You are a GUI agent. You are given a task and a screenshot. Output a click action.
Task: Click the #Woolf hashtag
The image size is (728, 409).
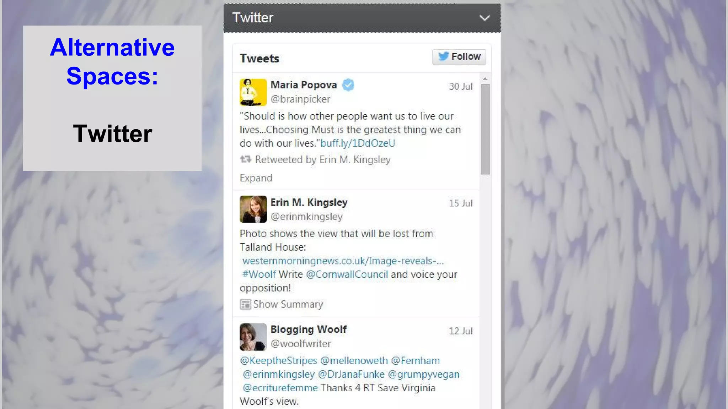click(x=259, y=274)
